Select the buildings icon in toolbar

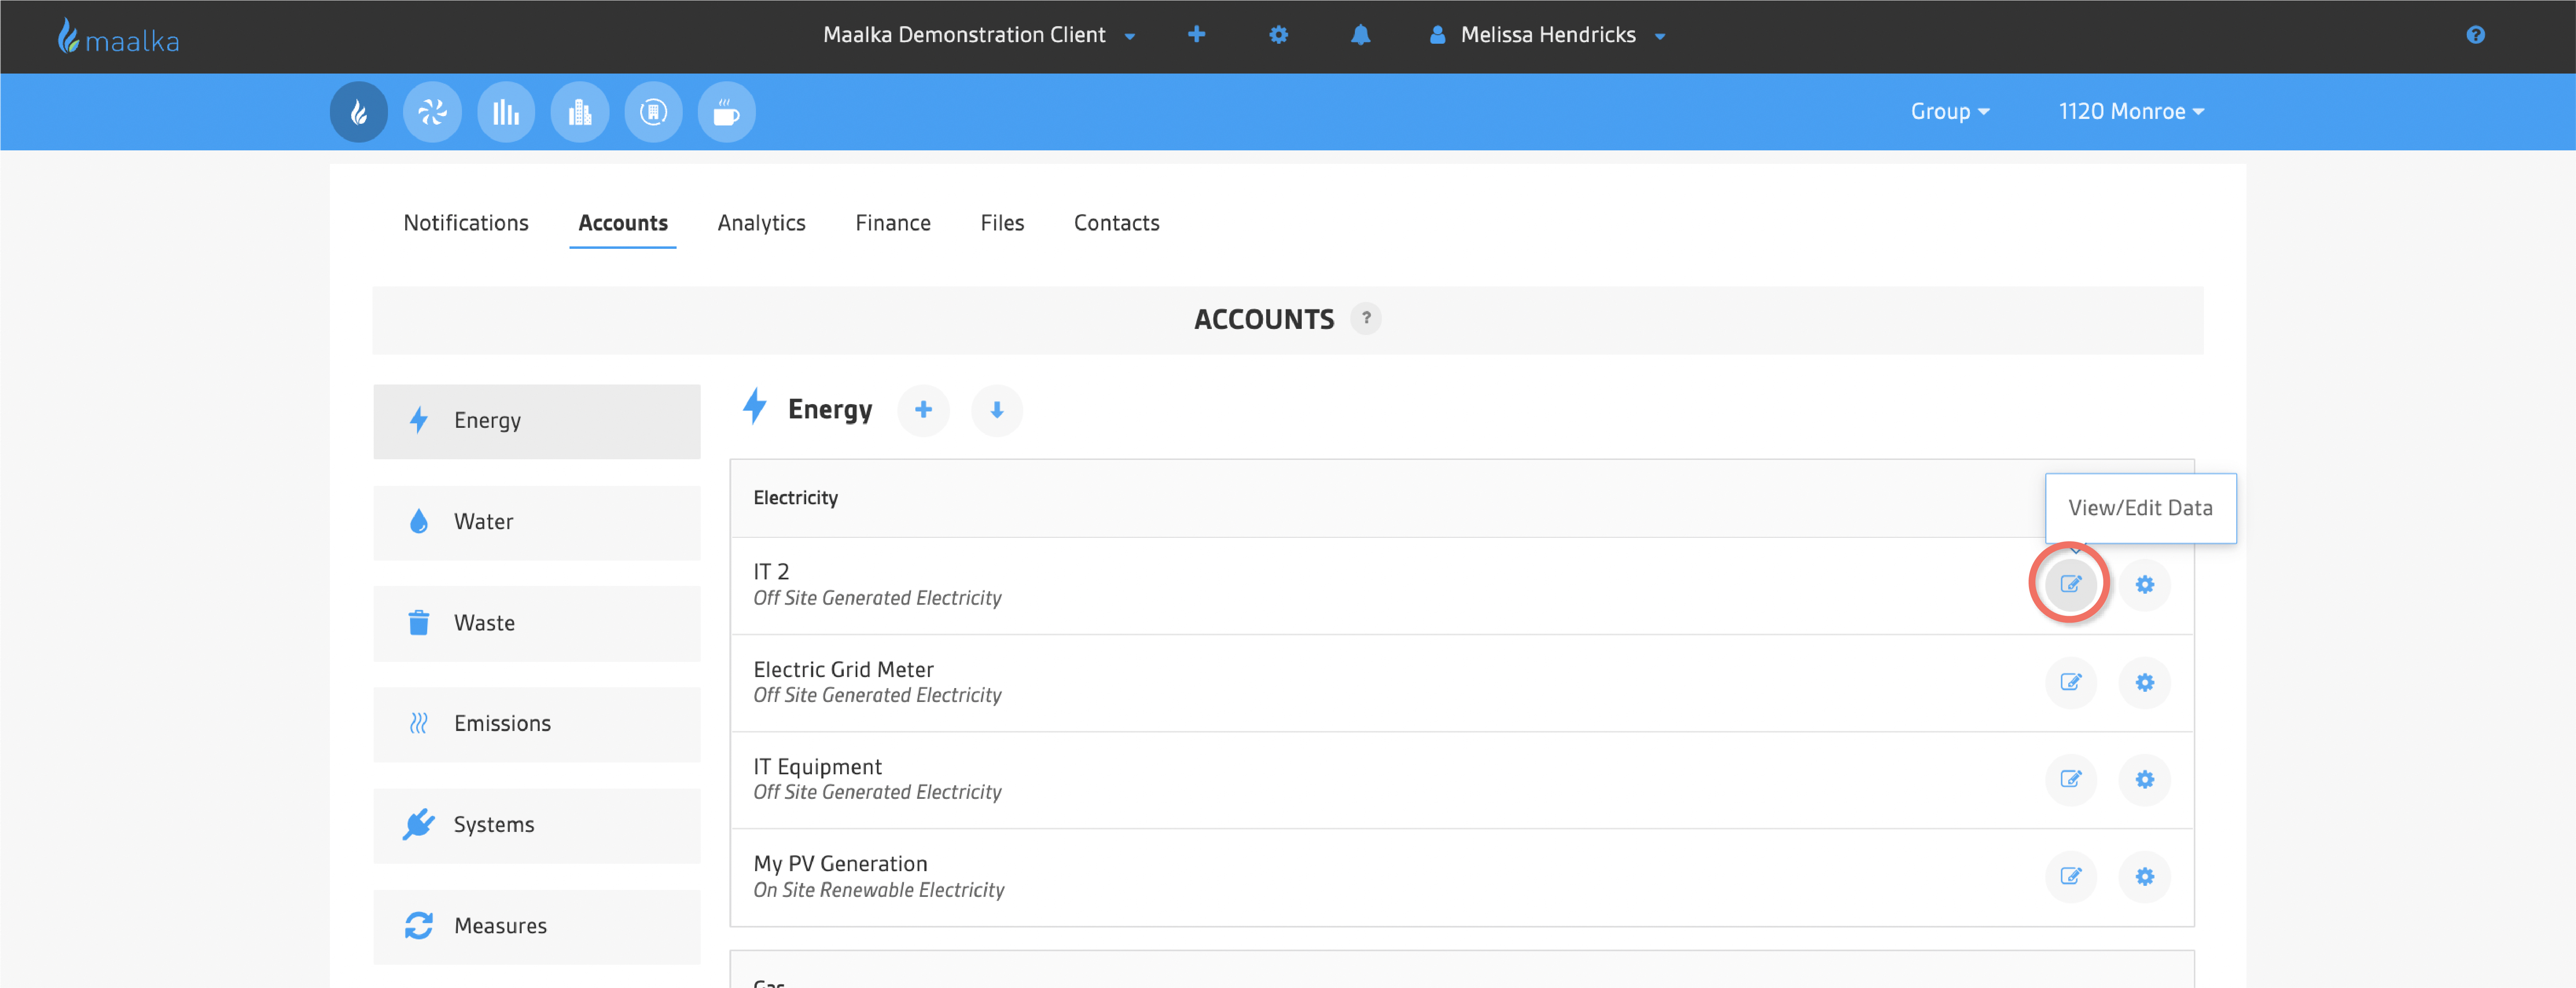(580, 112)
